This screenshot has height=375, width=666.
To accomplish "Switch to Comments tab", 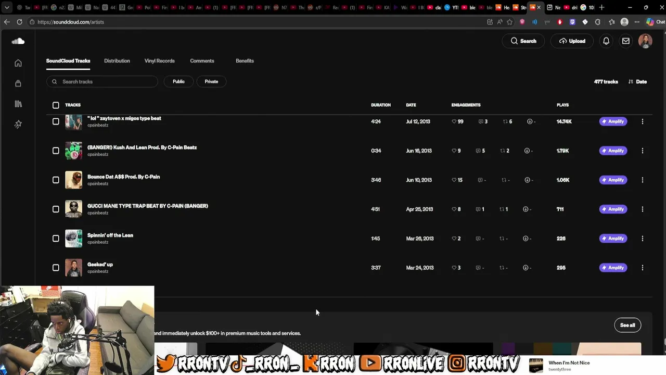I will tap(202, 61).
